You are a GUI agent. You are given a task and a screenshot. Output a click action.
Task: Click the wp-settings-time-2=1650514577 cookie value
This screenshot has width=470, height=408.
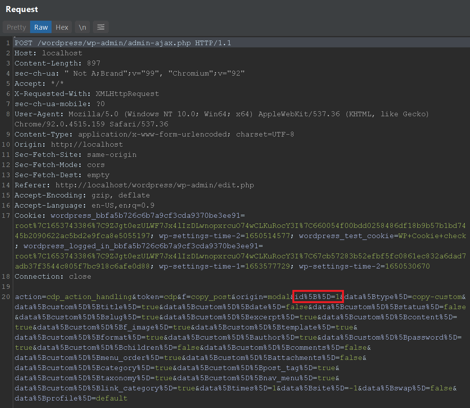click(224, 236)
